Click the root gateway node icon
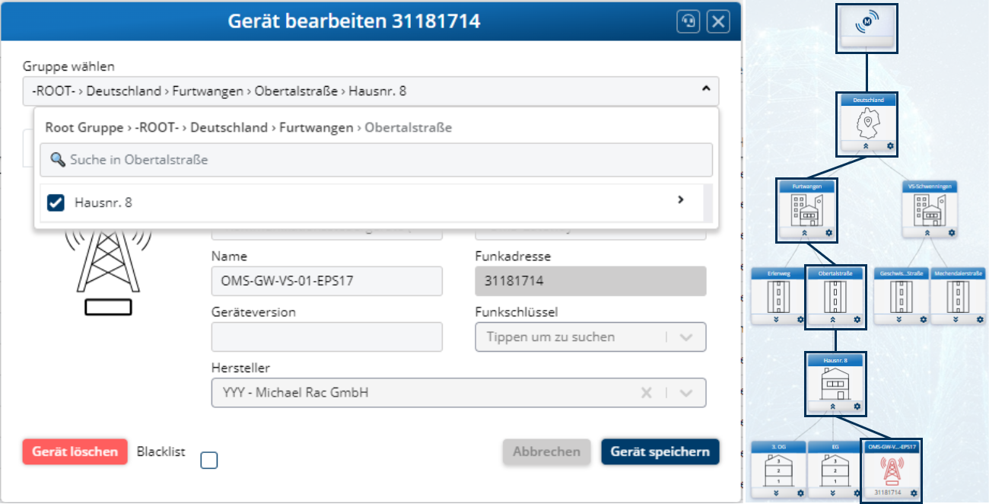This screenshot has width=989, height=504. coord(867,25)
